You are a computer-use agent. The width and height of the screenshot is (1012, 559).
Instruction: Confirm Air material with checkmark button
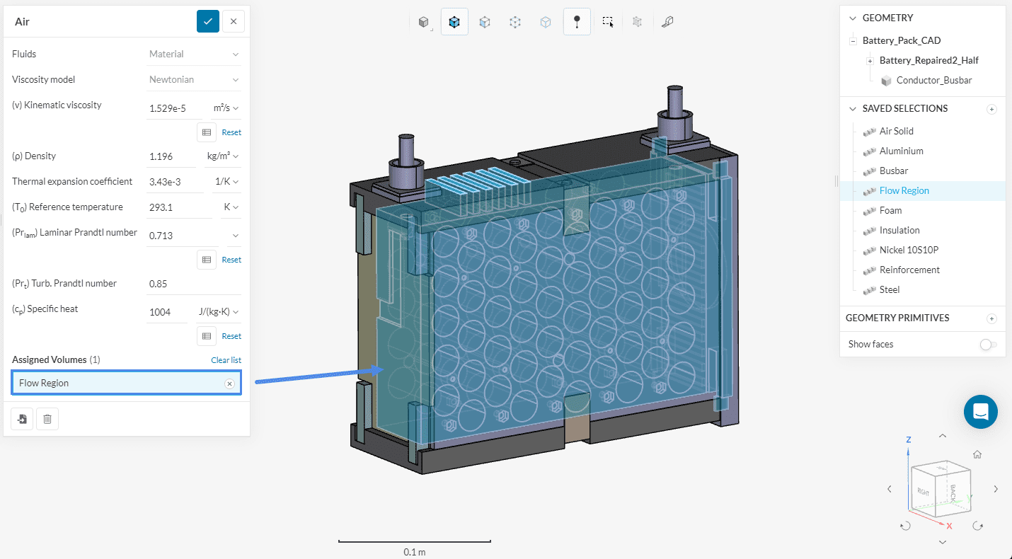[208, 21]
